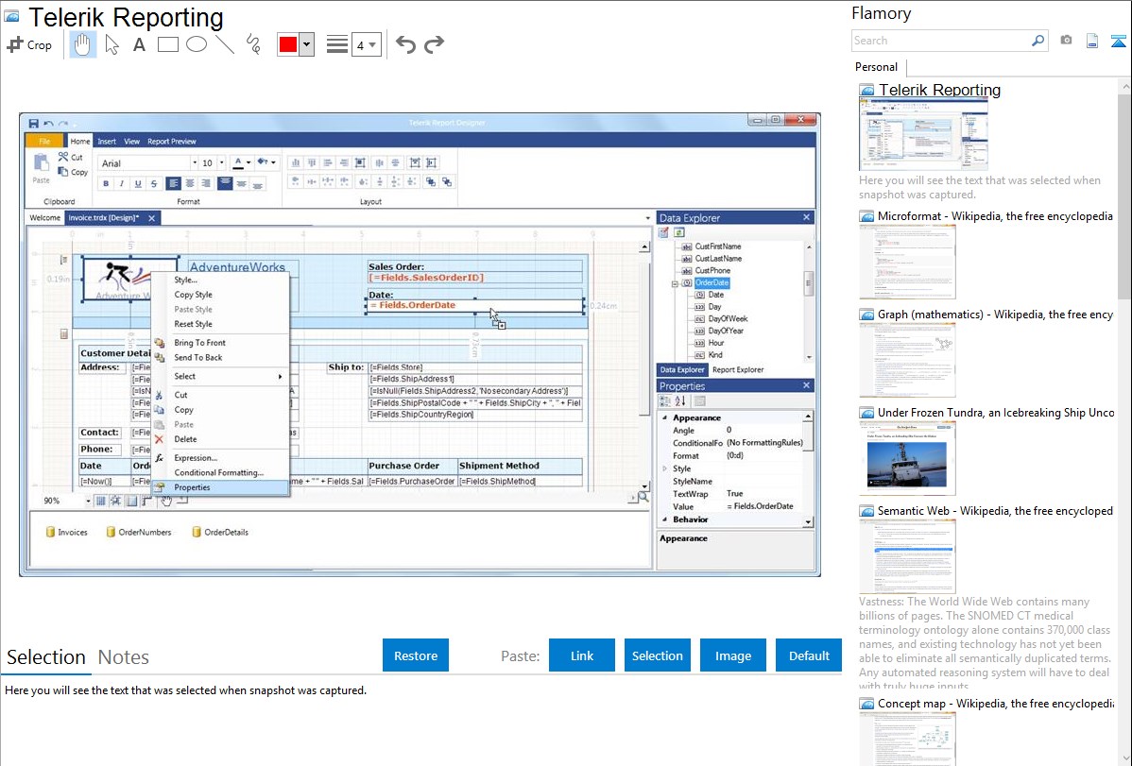
Task: Activate the hand pan tool
Action: click(82, 44)
